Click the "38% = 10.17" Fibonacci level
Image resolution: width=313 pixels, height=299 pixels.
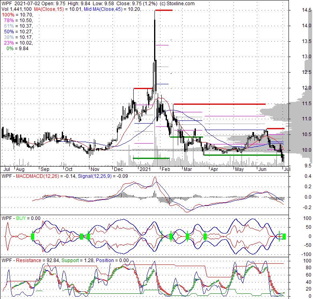click(18, 37)
